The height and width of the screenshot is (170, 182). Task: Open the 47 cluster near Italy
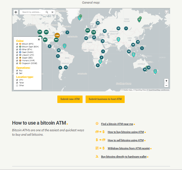coord(94,37)
